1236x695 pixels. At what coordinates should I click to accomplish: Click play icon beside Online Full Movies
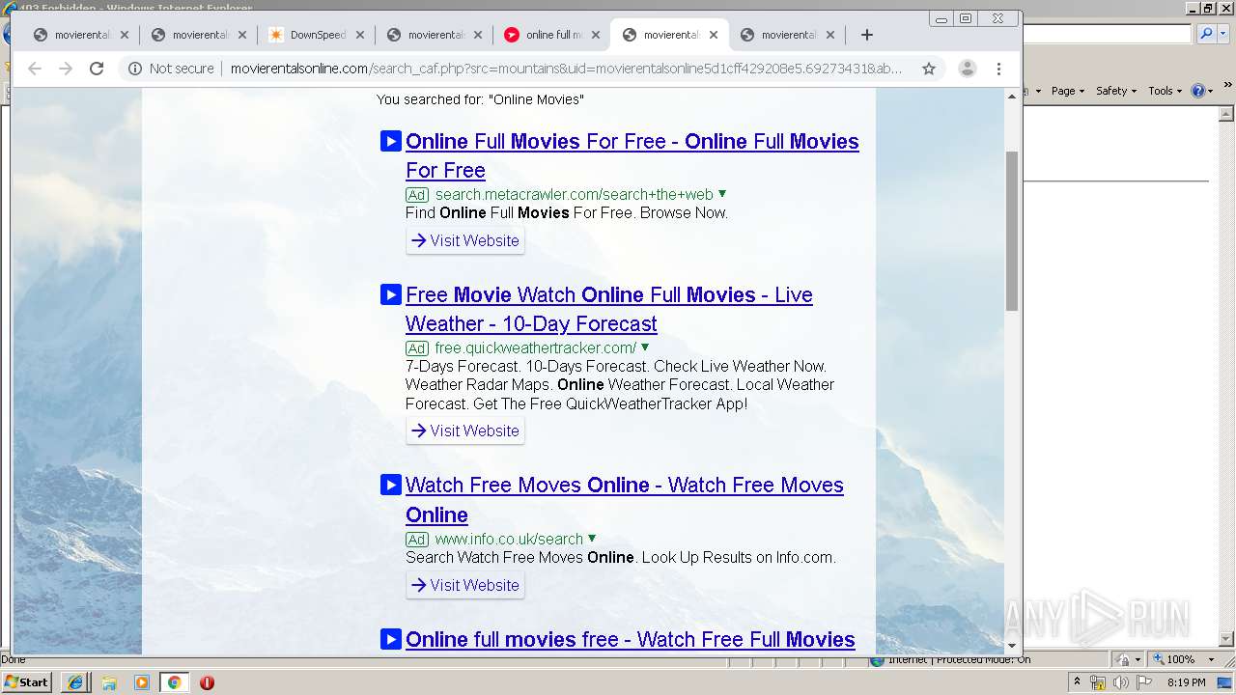[390, 141]
